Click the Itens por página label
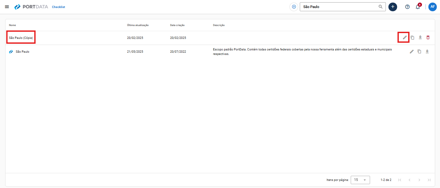Screen dimensions: 440x188 click(x=337, y=180)
